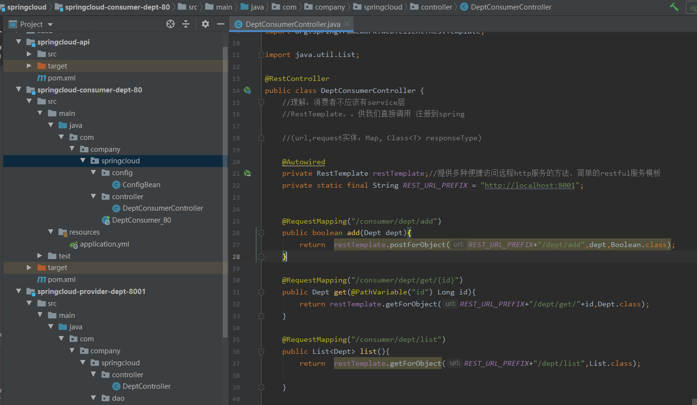Click the Collapse All icon in Project panel
The width and height of the screenshot is (697, 405).
[186, 24]
